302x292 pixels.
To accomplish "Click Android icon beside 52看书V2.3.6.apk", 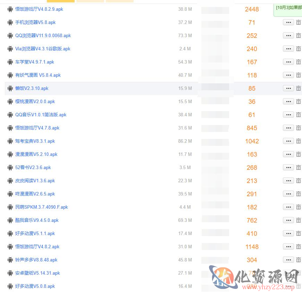I will point(10,168).
